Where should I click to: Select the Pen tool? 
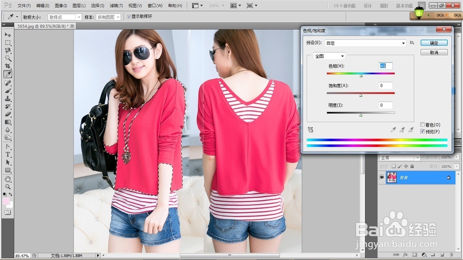8,146
